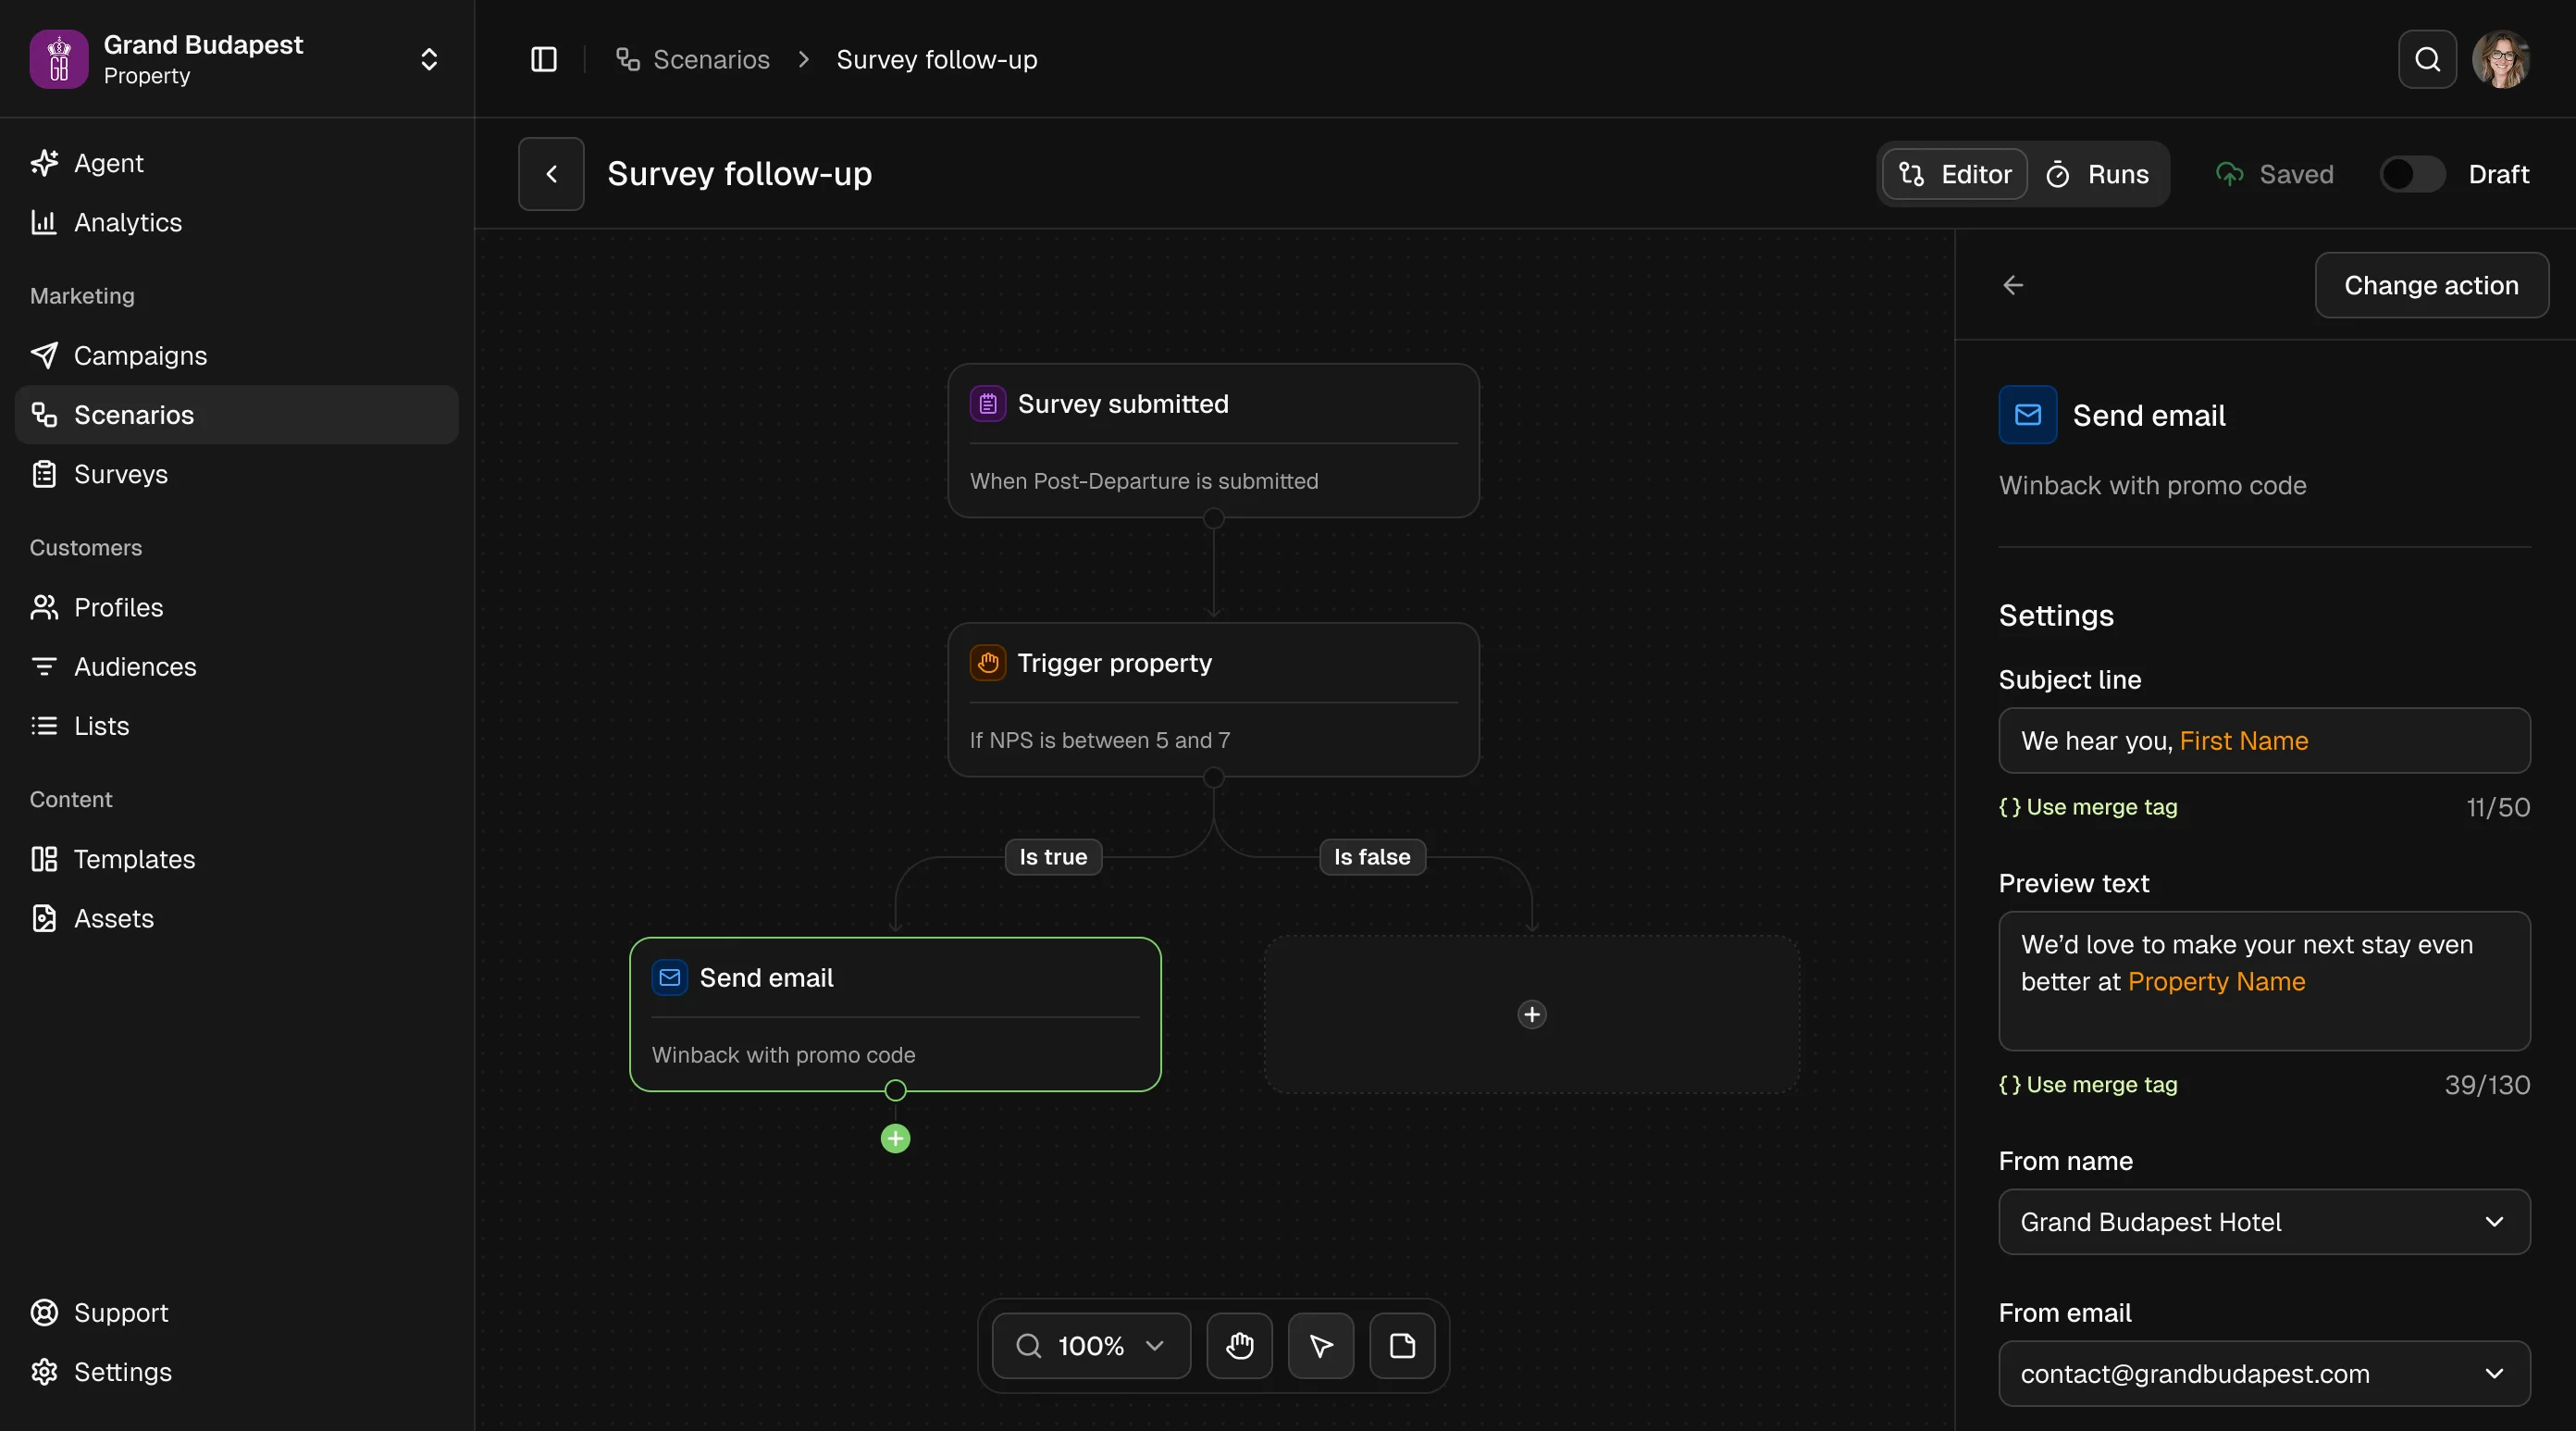
Task: Click the orange Trigger property hand icon
Action: click(x=987, y=664)
